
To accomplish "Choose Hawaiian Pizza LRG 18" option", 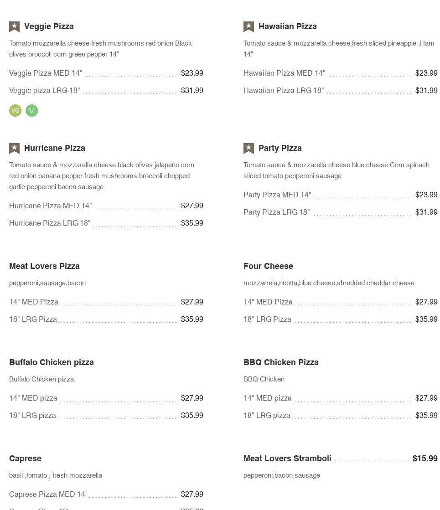I will tap(284, 91).
